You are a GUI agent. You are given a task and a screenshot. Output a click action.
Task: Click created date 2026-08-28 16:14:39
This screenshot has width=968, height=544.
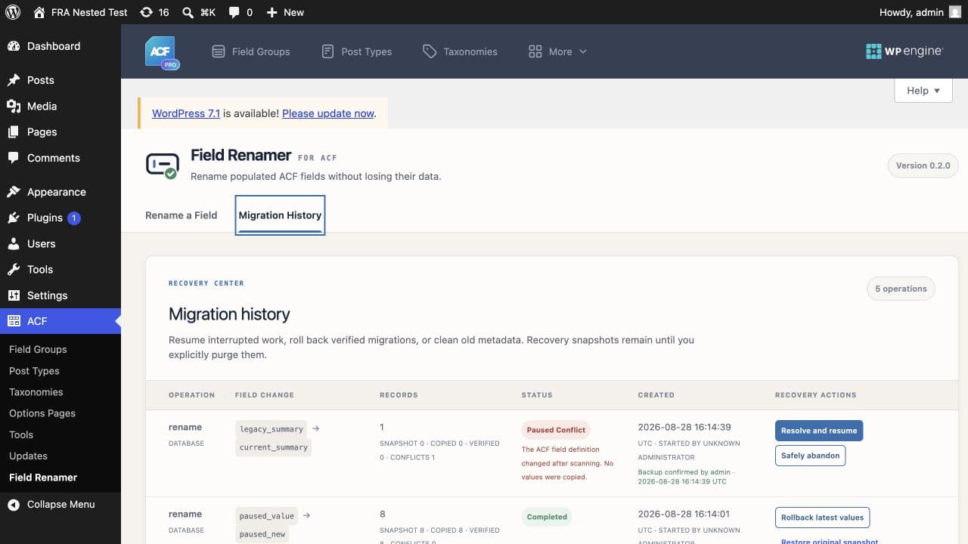click(x=684, y=427)
